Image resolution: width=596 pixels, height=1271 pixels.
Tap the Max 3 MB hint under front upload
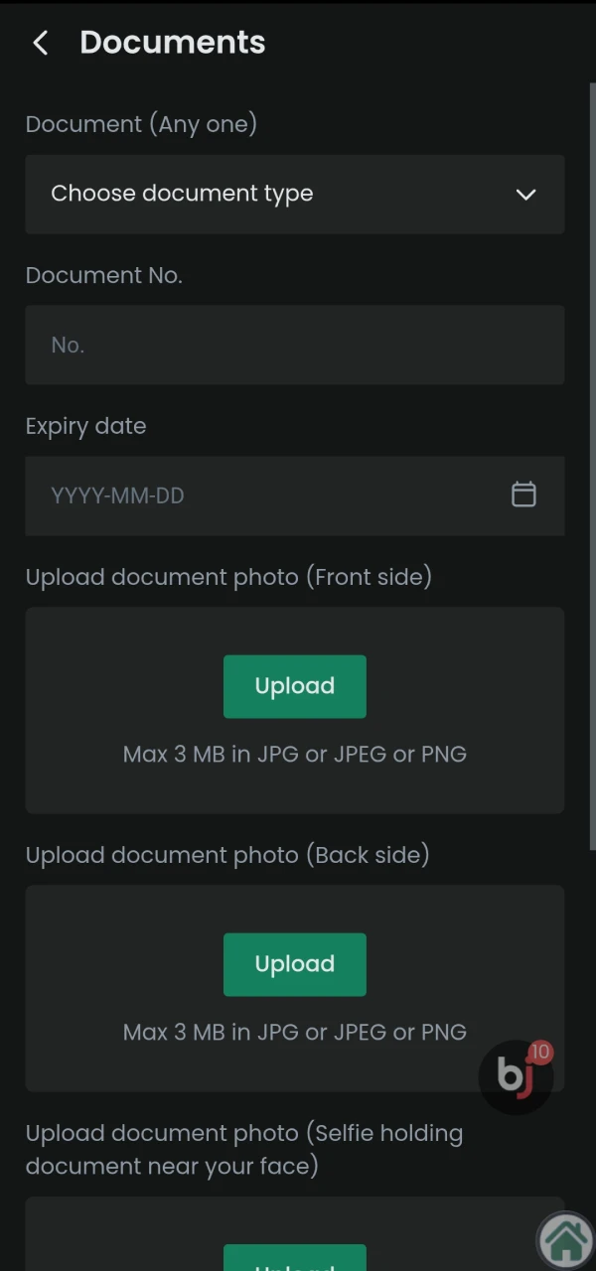coord(294,754)
